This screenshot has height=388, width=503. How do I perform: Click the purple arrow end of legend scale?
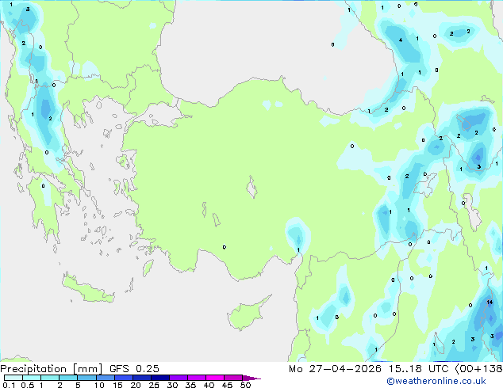[x=251, y=378]
